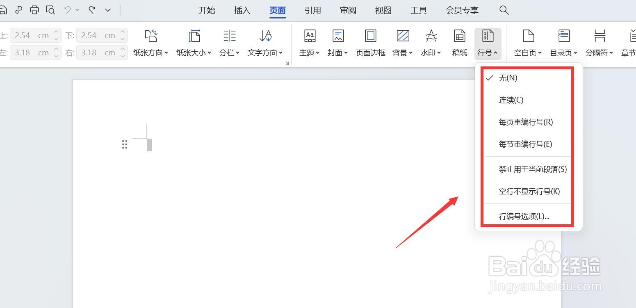
Task: Open the 主题 themes gallery
Action: [309, 43]
